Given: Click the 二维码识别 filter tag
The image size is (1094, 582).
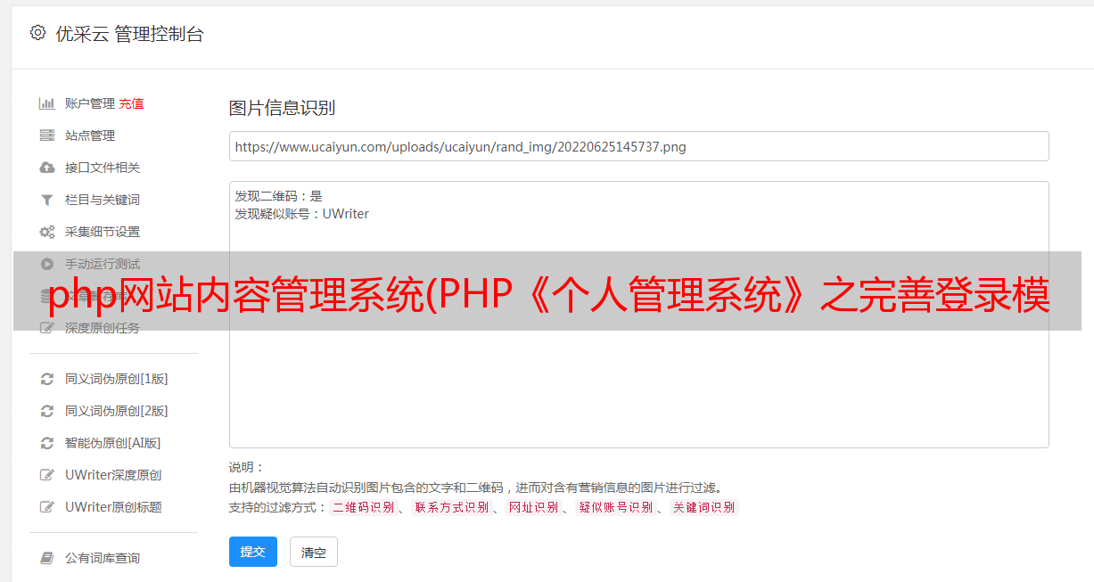Looking at the screenshot, I should tap(363, 507).
